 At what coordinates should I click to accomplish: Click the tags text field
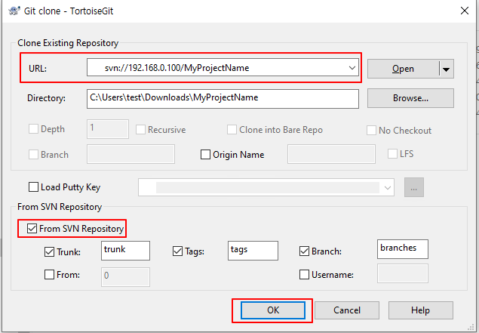253,251
